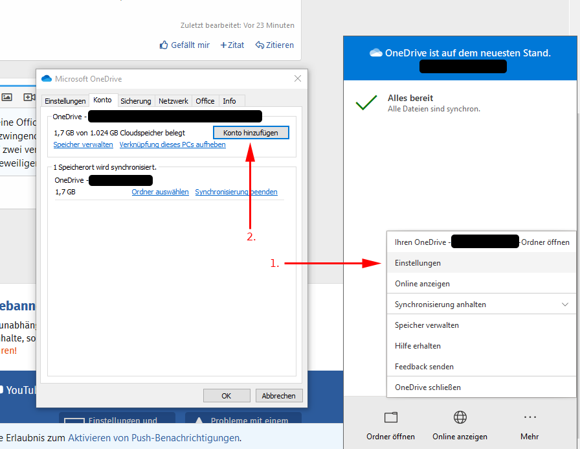580x449 pixels.
Task: Click the Abbrechen button
Action: click(278, 396)
